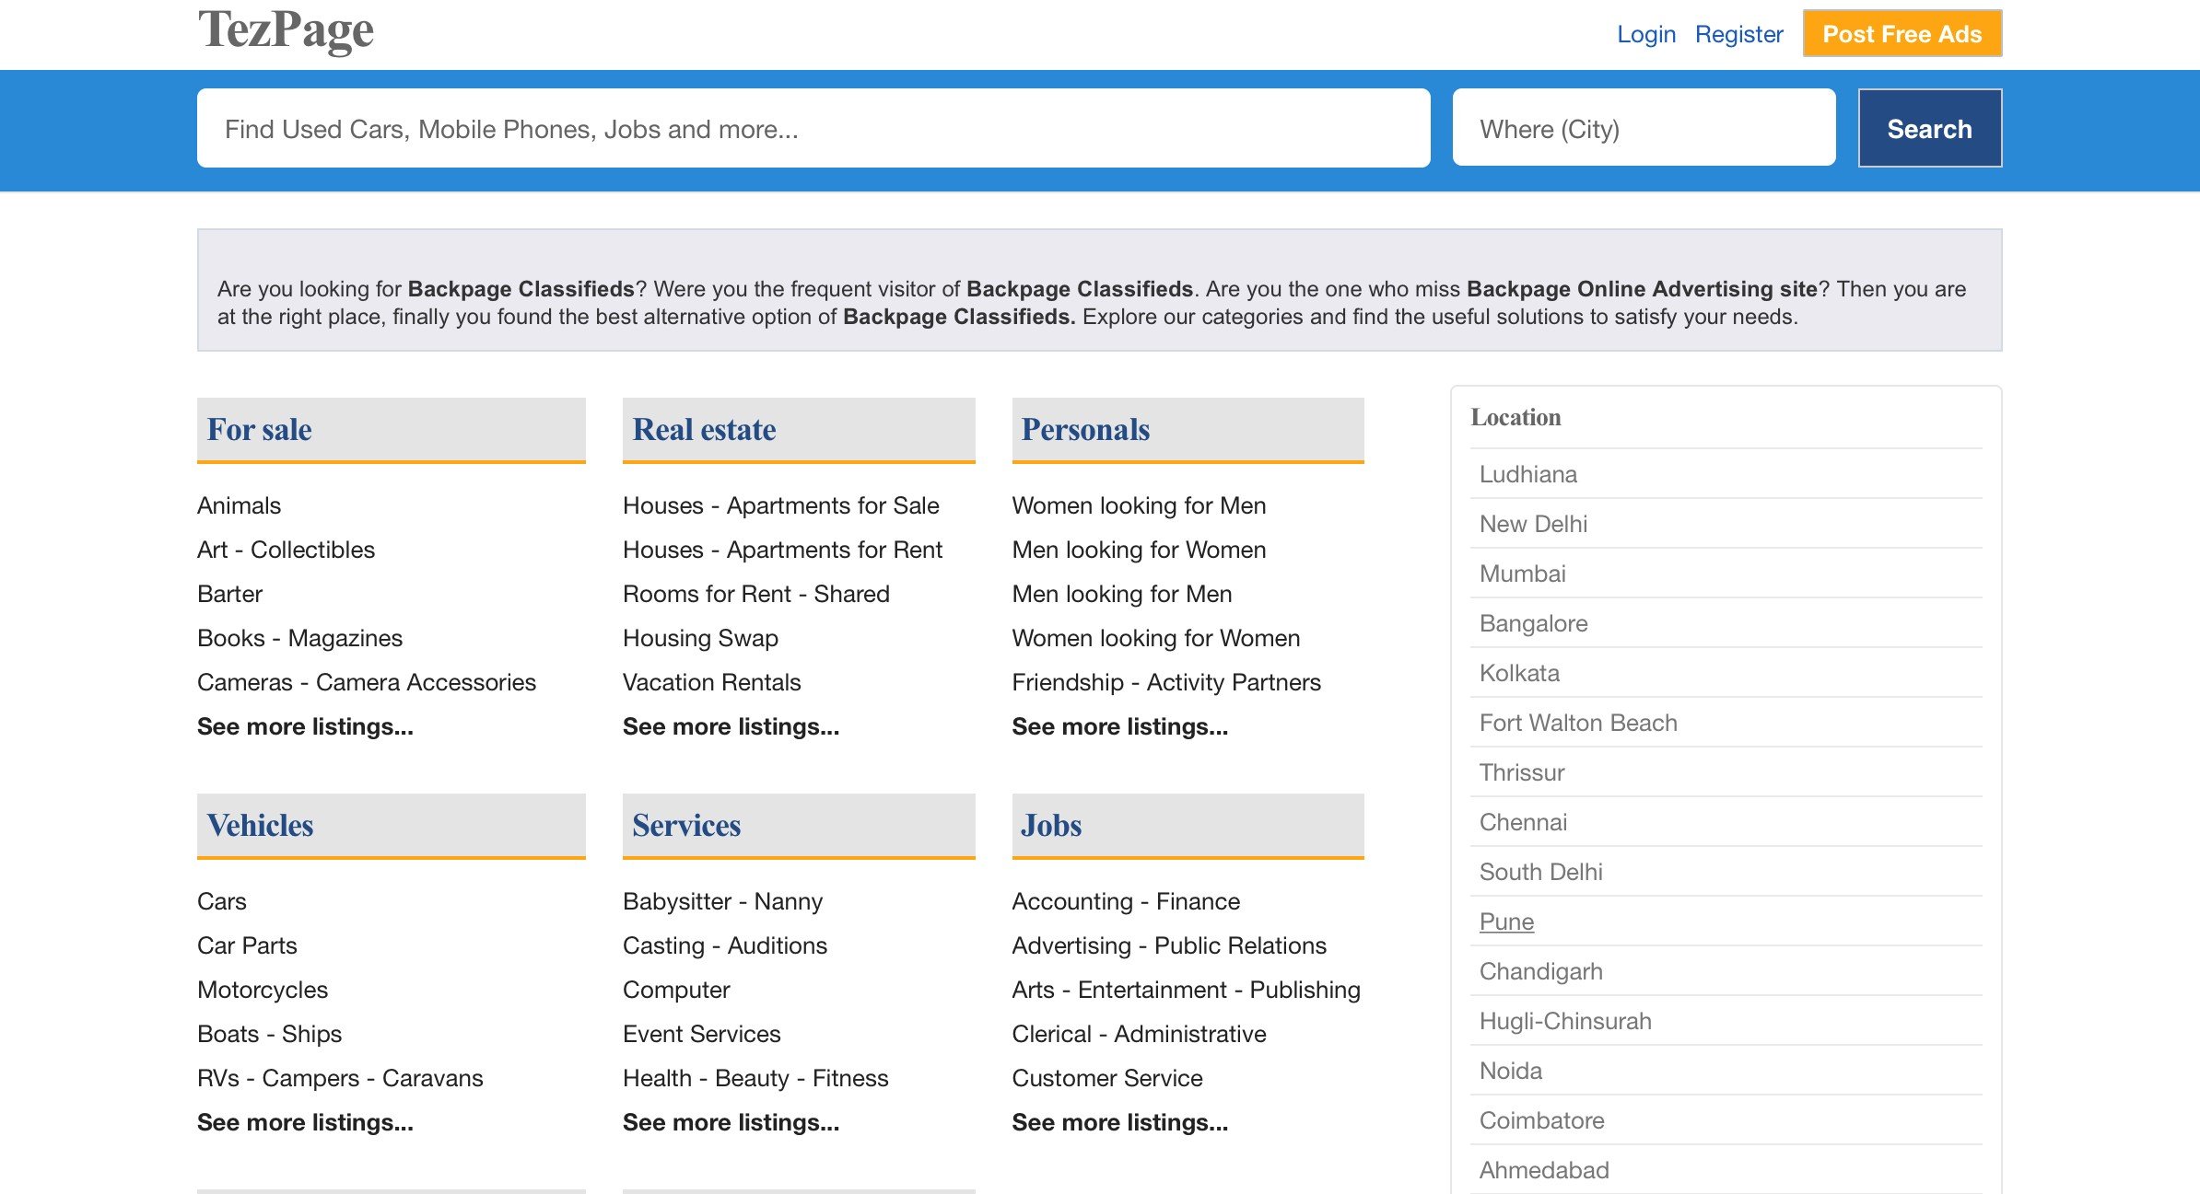Expand See more listings under Personals
2200x1194 pixels.
[1119, 725]
